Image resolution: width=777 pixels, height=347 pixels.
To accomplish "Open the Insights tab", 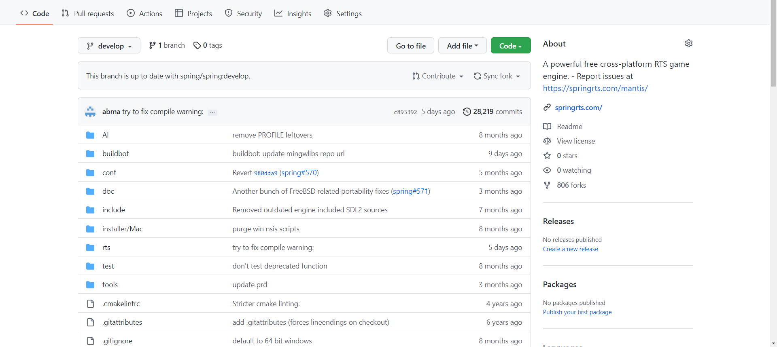I will [x=293, y=13].
